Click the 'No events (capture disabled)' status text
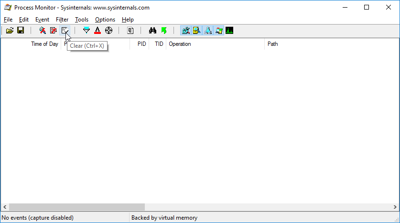The image size is (400, 223). click(37, 218)
